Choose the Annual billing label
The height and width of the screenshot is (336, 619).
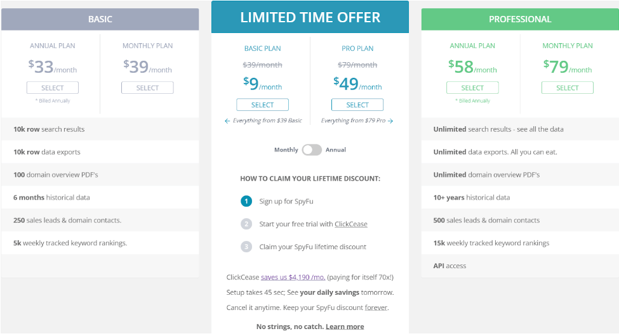[x=336, y=150]
